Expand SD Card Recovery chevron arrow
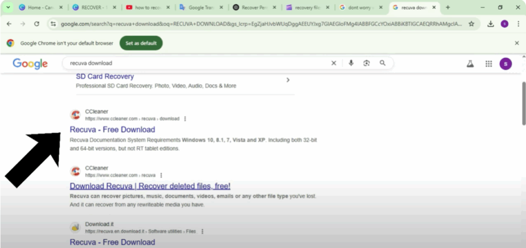 click(x=288, y=80)
